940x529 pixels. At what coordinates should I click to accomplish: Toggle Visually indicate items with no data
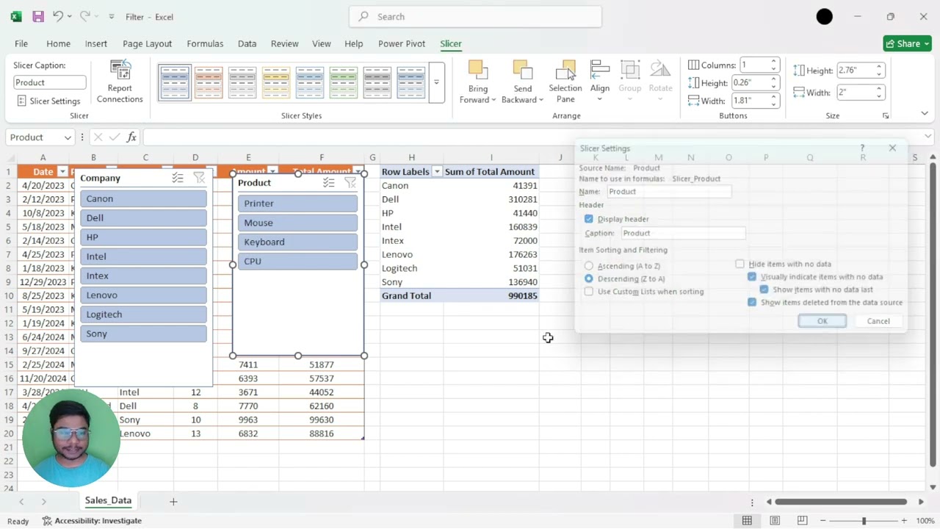(x=752, y=277)
